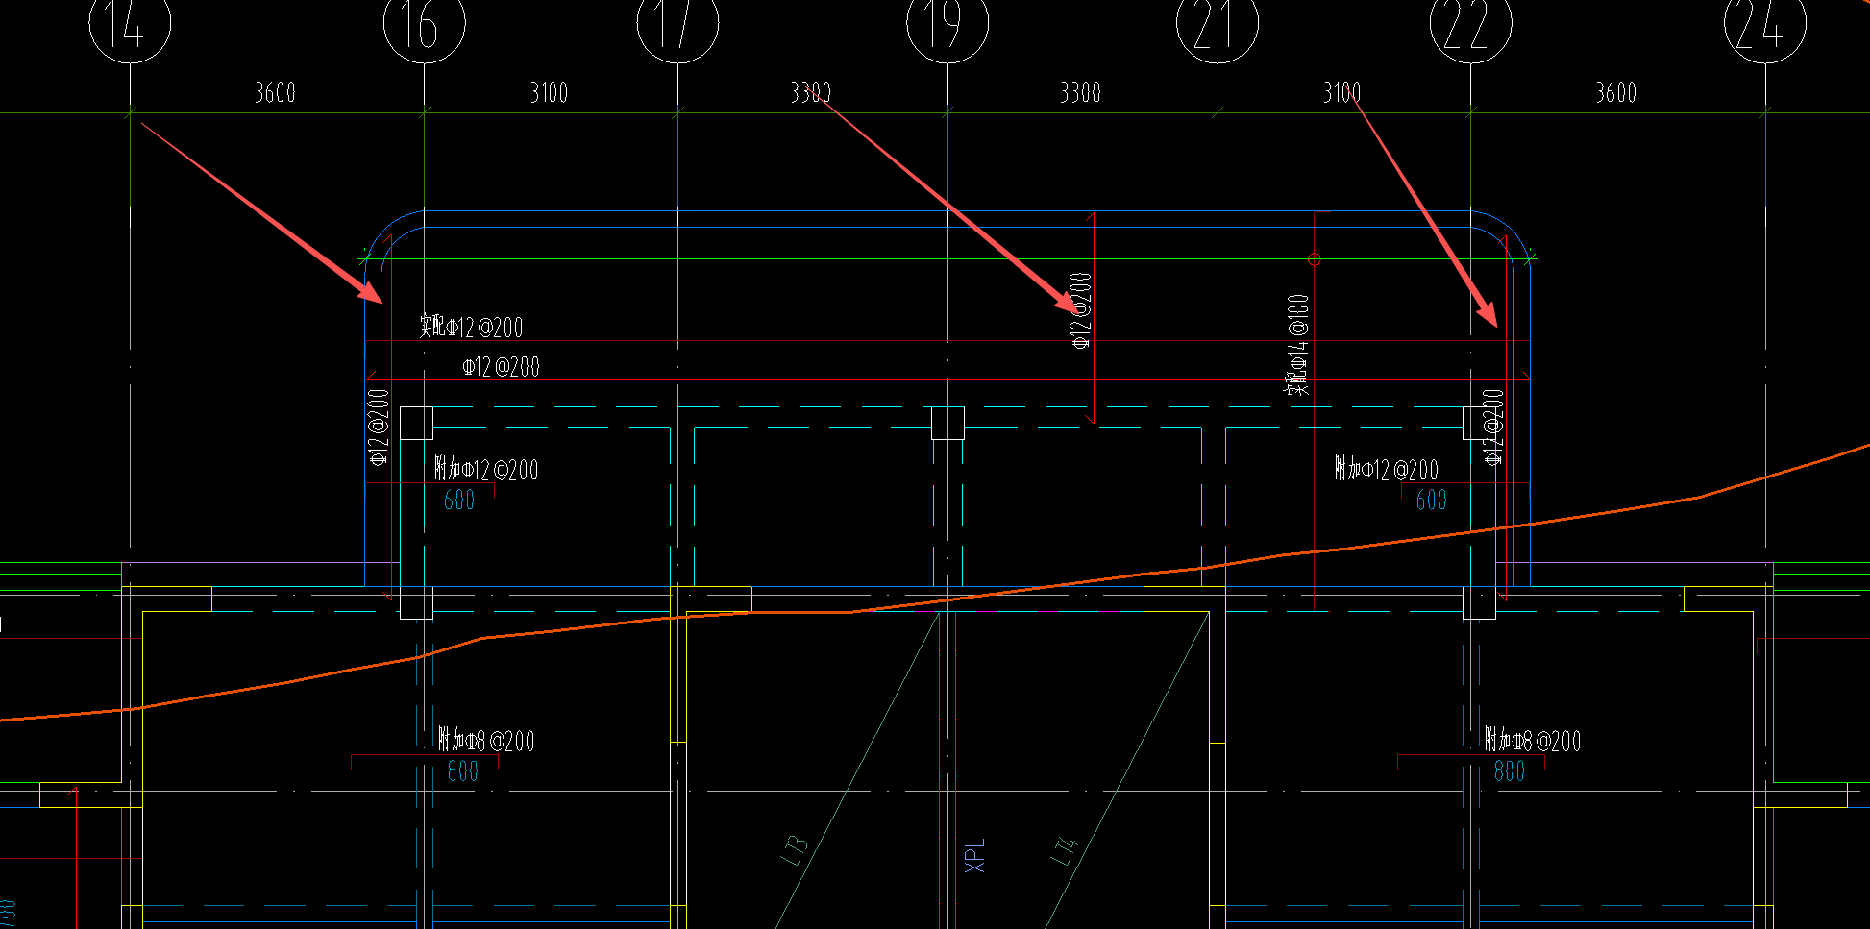
Task: Click the 3600 dimension between axes 22 and 24
Action: coord(1615,92)
